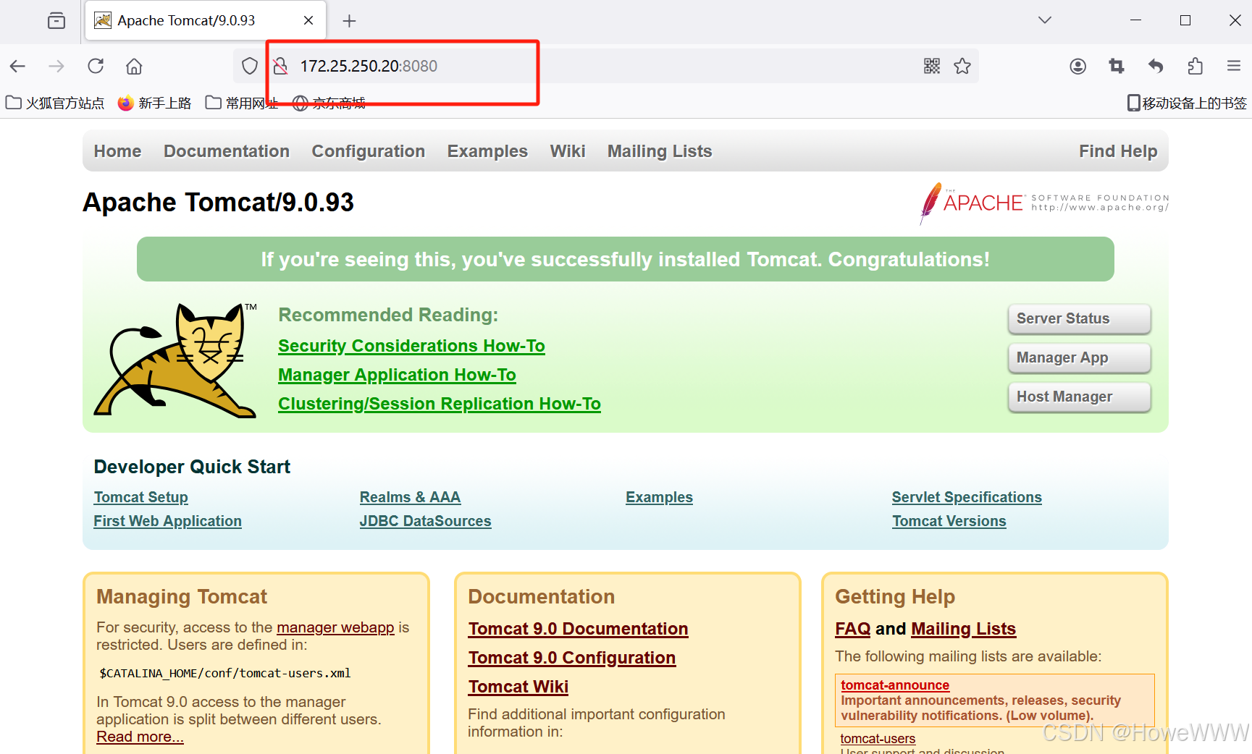Open the Documentation nav item

click(x=227, y=151)
